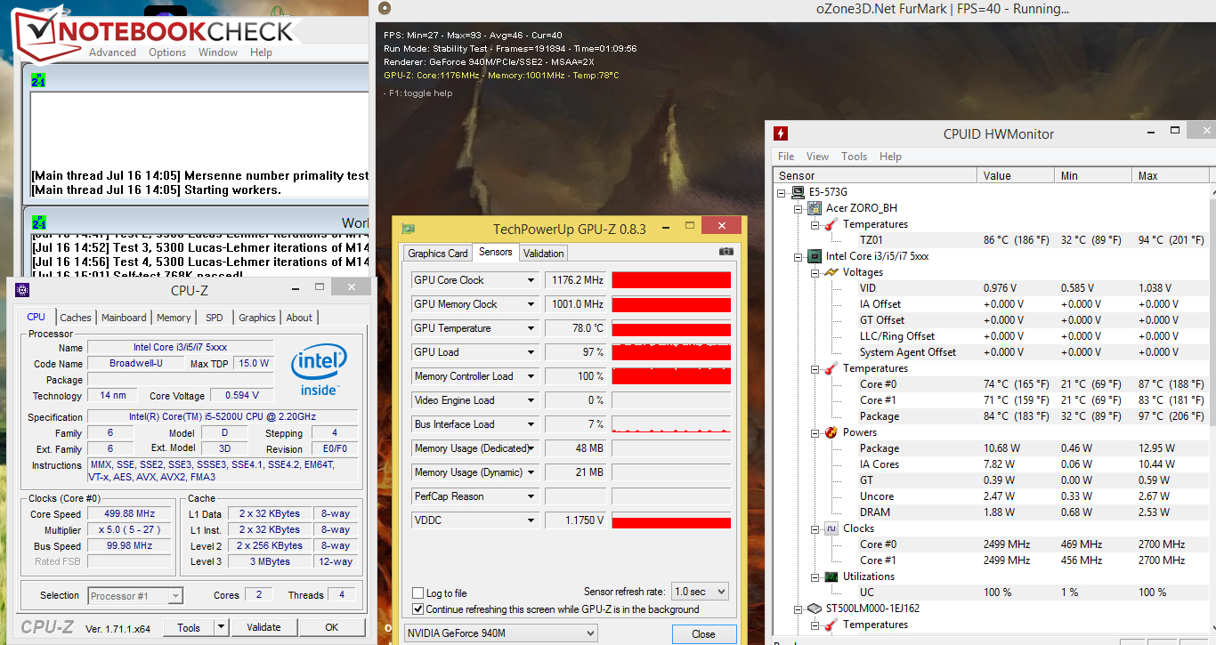The image size is (1216, 645).
Task: Switch to the SPD tab in CPU-Z
Action: coord(215,318)
